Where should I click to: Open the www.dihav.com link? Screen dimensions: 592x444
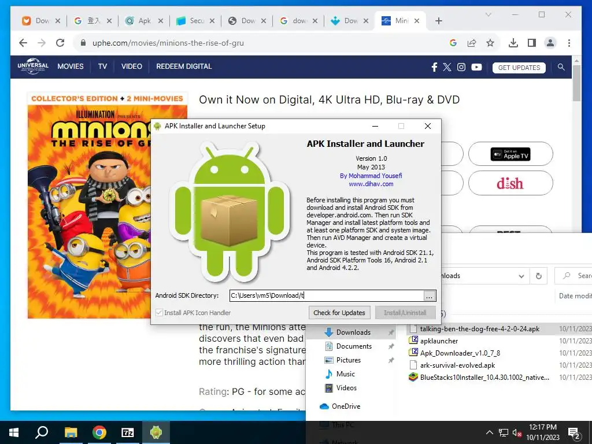click(x=371, y=184)
